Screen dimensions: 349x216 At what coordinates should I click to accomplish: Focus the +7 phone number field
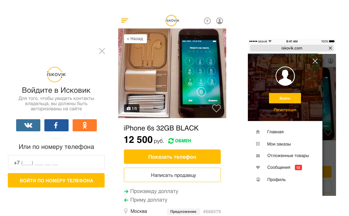(x=56, y=162)
